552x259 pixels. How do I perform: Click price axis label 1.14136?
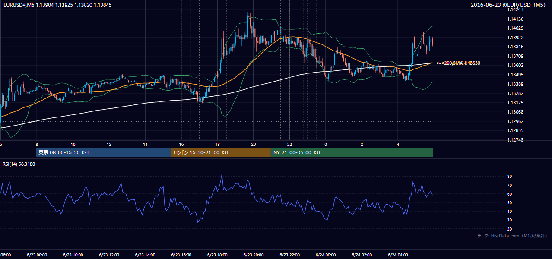516,19
